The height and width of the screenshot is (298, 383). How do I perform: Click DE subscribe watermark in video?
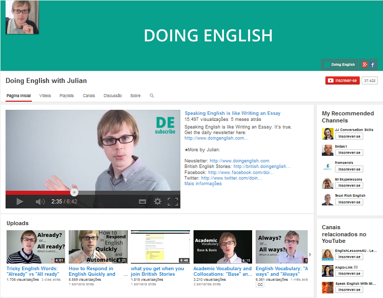165,125
